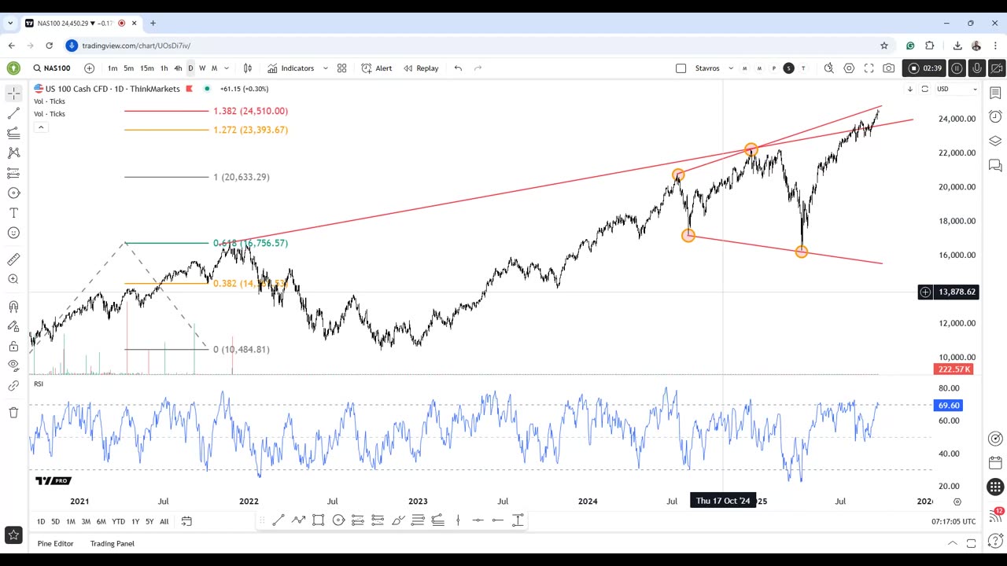Take a chart snapshot with camera icon

(x=888, y=68)
